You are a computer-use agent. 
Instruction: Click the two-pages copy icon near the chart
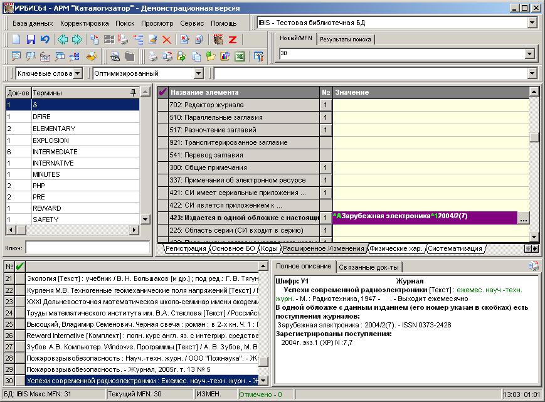click(196, 56)
